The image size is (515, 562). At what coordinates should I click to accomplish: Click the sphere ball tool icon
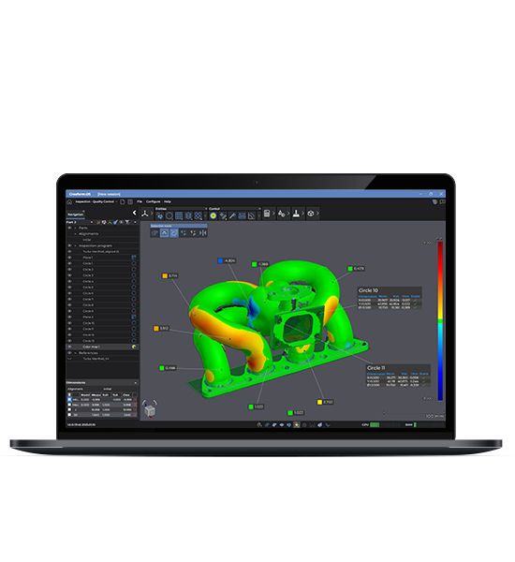point(311,214)
